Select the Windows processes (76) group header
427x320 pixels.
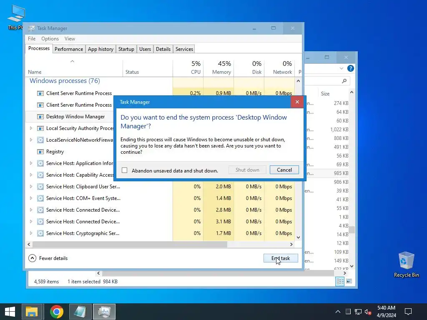pyautogui.click(x=65, y=81)
